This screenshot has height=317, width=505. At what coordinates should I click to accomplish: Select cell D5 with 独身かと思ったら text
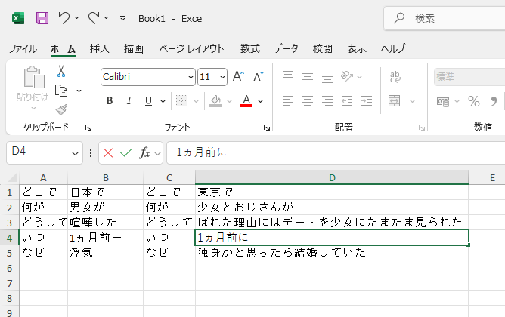coord(331,253)
